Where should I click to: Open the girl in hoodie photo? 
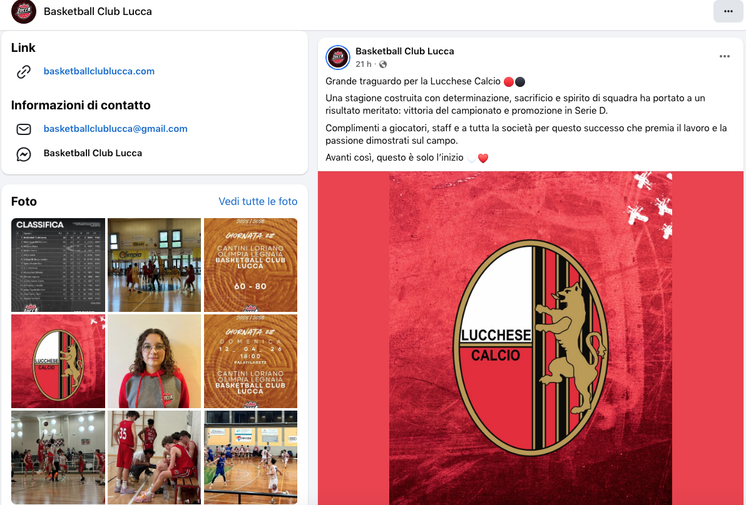click(154, 361)
